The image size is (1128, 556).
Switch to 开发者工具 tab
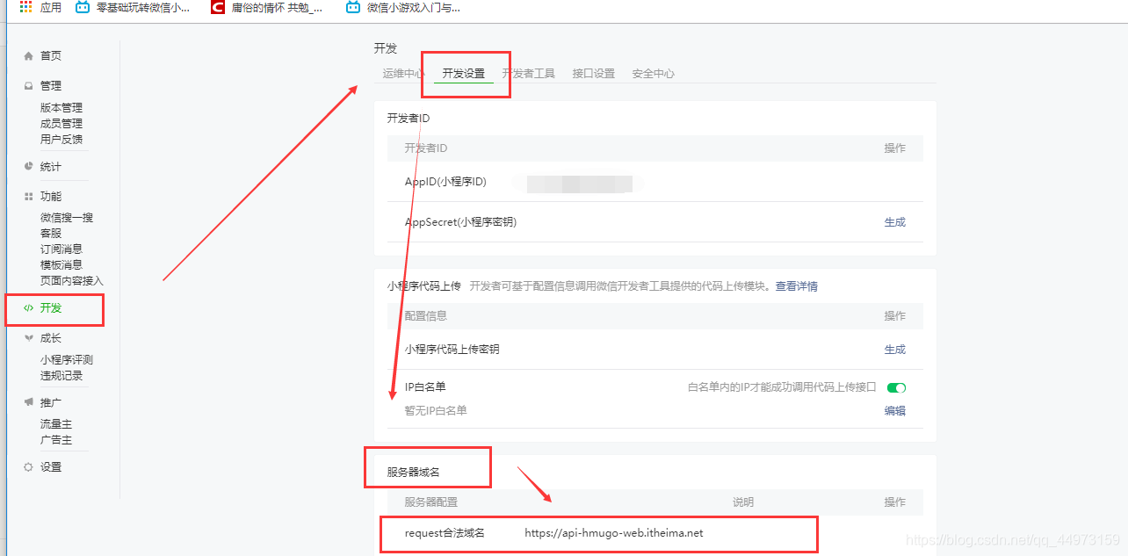529,74
